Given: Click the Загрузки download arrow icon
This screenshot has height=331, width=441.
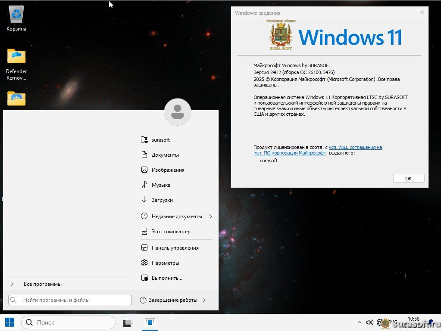Looking at the screenshot, I should point(144,200).
